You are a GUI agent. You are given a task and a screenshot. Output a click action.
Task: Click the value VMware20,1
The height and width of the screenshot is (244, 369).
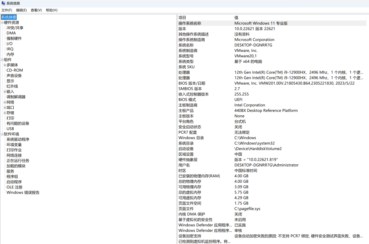[245, 56]
